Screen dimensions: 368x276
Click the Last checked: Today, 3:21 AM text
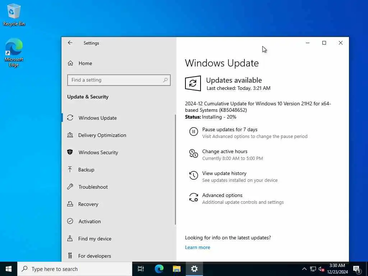pyautogui.click(x=238, y=88)
